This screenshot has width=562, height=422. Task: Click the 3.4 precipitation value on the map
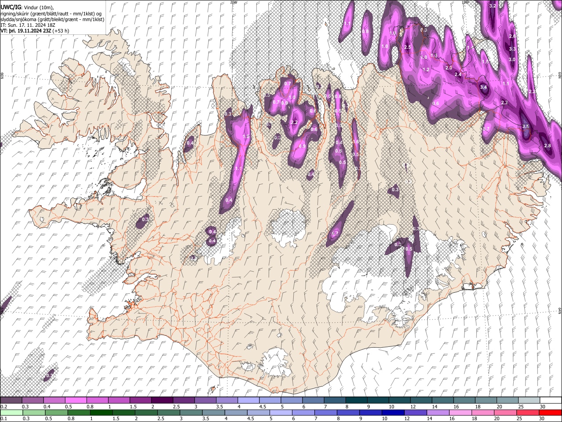(484, 87)
